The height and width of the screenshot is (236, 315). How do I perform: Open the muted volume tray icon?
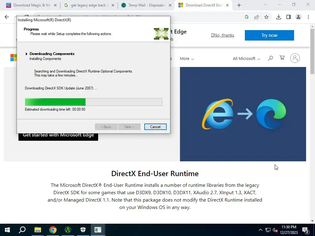[x=275, y=230]
